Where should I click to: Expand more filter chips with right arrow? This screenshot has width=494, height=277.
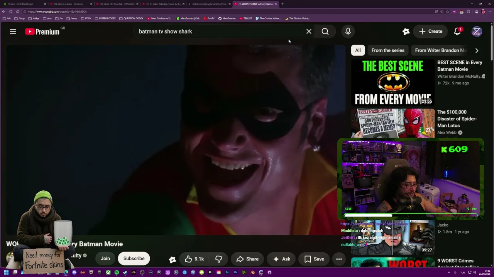click(x=477, y=50)
